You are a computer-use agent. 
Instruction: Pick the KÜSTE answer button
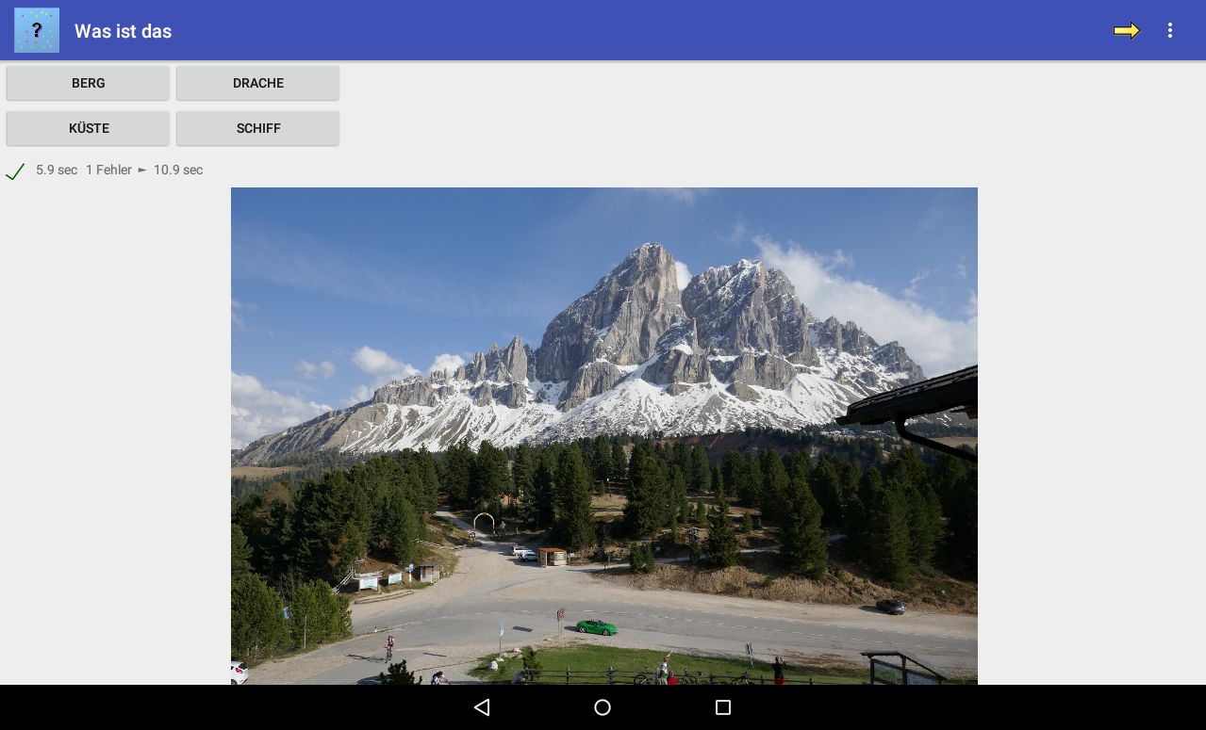point(88,128)
